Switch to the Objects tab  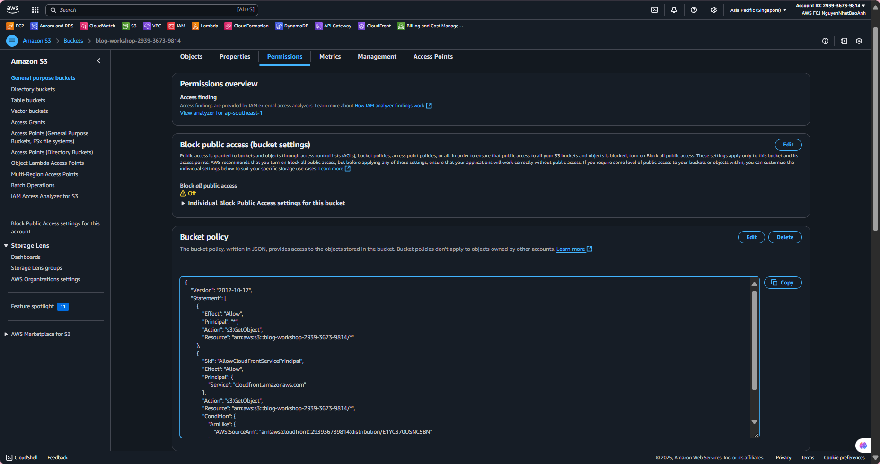click(x=191, y=57)
